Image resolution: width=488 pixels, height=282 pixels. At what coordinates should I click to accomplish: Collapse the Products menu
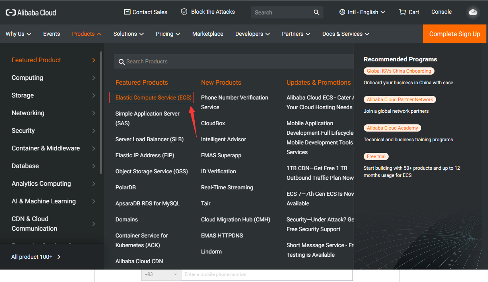click(86, 34)
